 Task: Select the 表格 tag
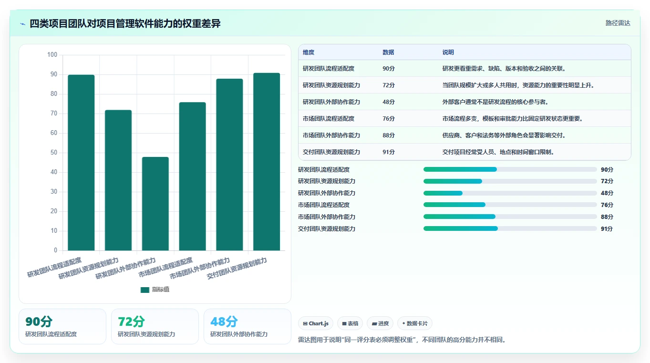[x=350, y=323]
